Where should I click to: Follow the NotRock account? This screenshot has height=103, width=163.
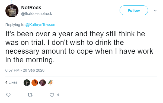tap(134, 10)
